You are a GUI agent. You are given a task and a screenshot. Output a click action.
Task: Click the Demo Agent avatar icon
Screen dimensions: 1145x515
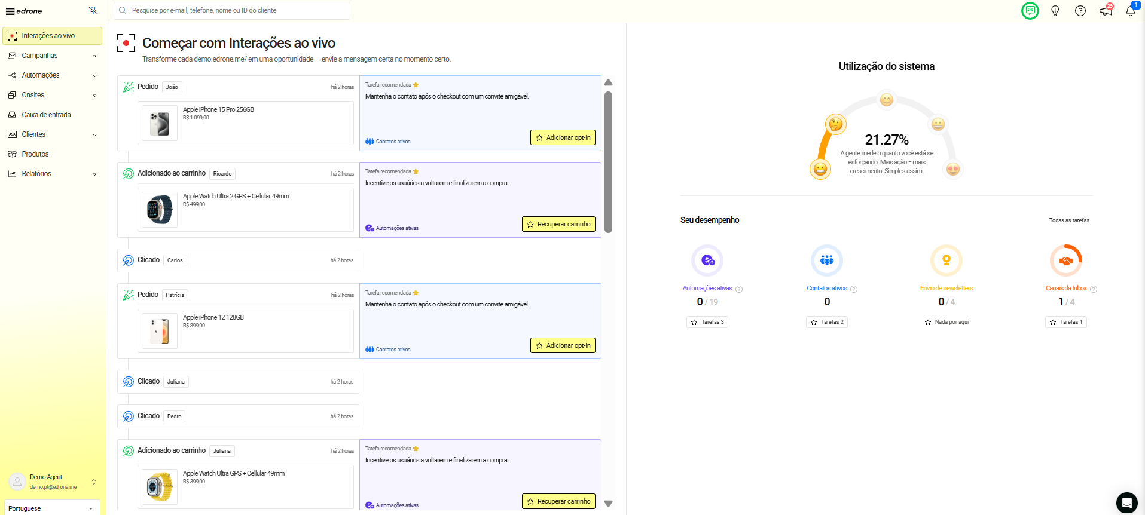[17, 482]
